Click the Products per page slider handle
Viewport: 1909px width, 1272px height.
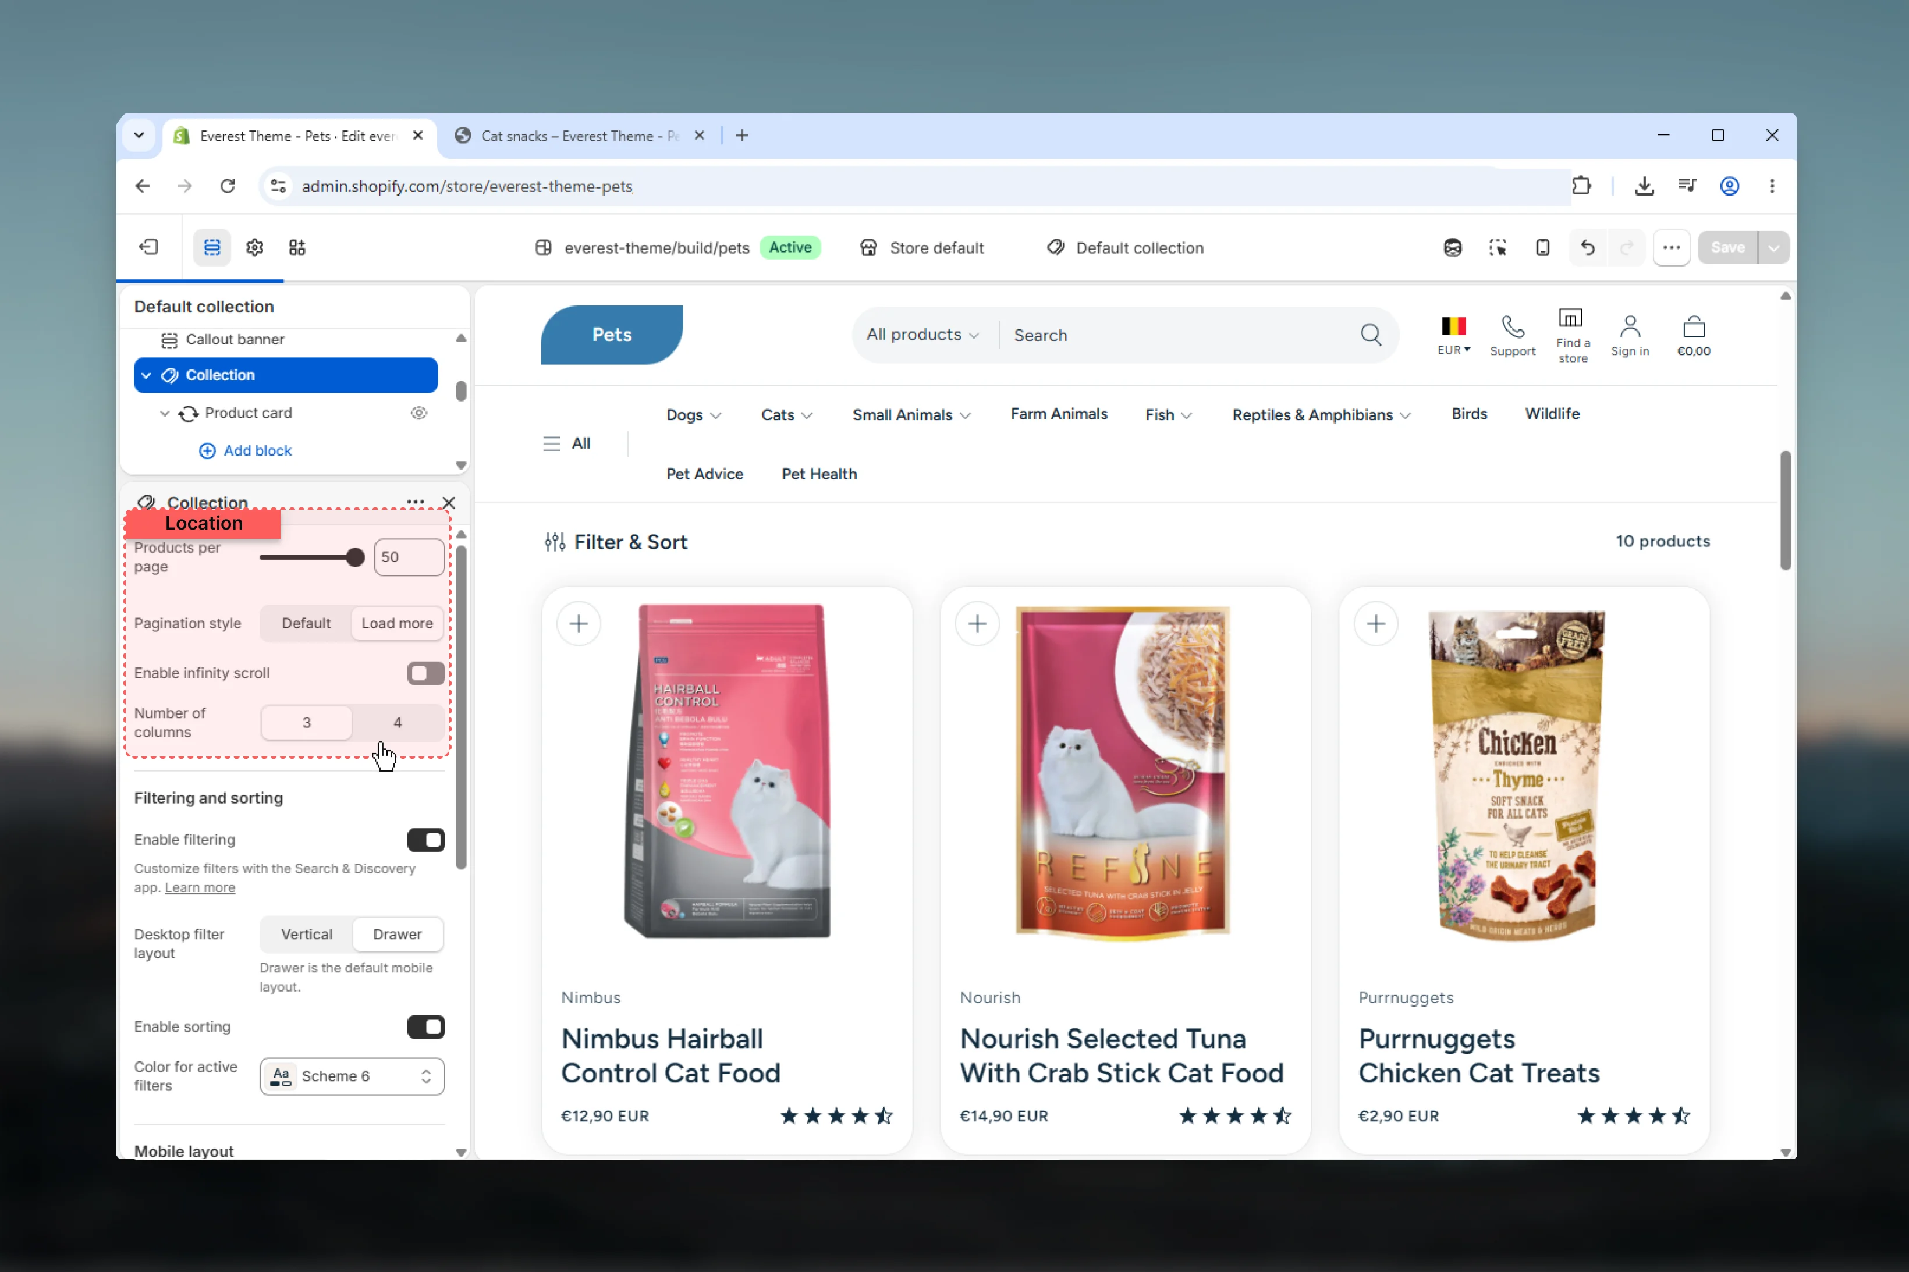(354, 557)
